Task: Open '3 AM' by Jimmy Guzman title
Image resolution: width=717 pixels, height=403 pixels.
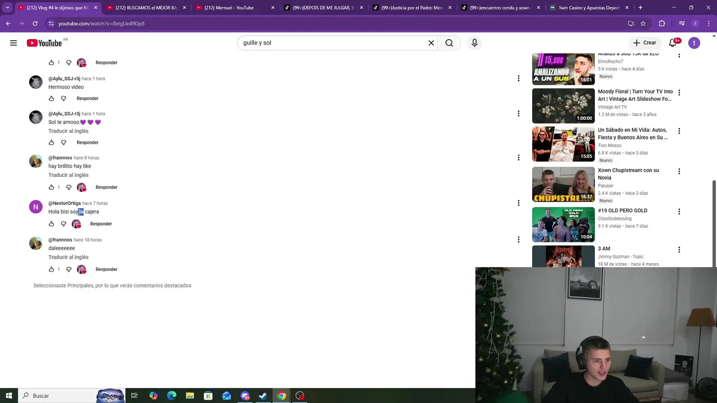Action: [604, 249]
